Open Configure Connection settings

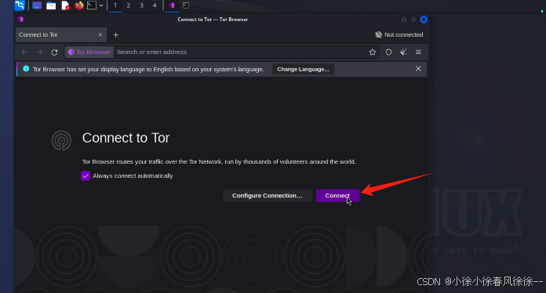[267, 196]
